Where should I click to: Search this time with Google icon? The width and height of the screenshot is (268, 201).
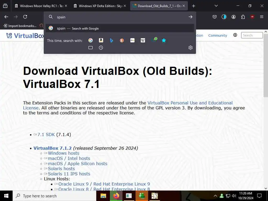click(x=91, y=40)
